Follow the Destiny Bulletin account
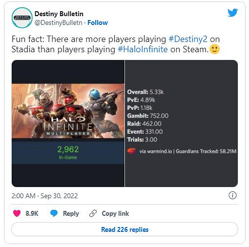This screenshot has width=249, height=247. point(98,22)
